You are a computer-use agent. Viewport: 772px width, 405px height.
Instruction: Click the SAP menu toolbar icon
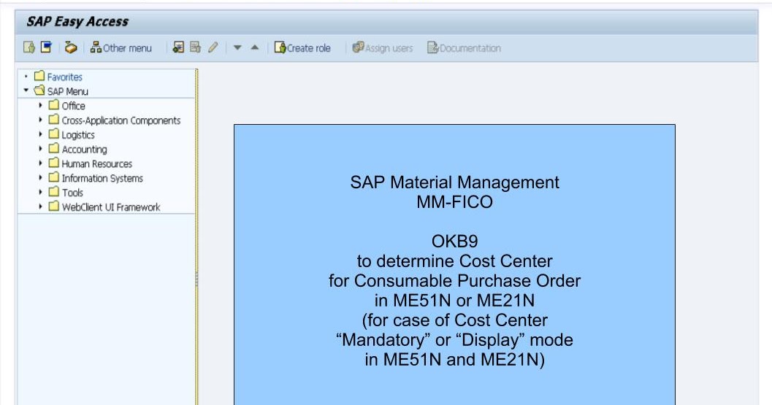[46, 47]
